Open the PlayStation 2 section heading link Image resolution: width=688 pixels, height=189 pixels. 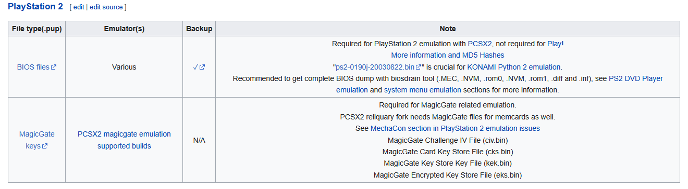[x=35, y=7]
